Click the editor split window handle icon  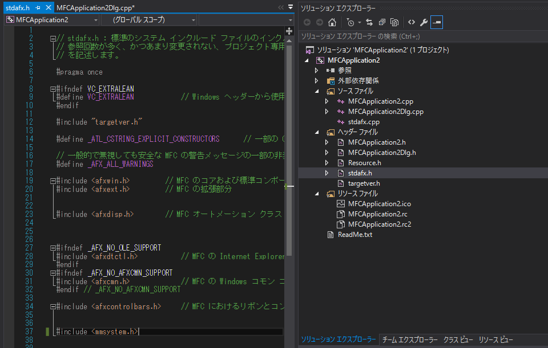[x=289, y=31]
